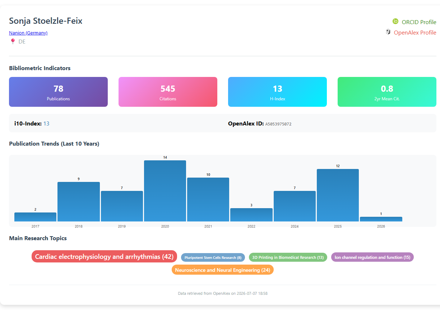Click the 2024 bar in publication chart
The width and height of the screenshot is (440, 325).
[295, 206]
